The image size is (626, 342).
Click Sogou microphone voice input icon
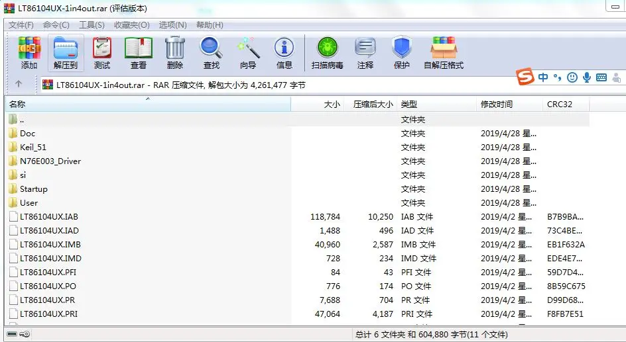pos(586,77)
